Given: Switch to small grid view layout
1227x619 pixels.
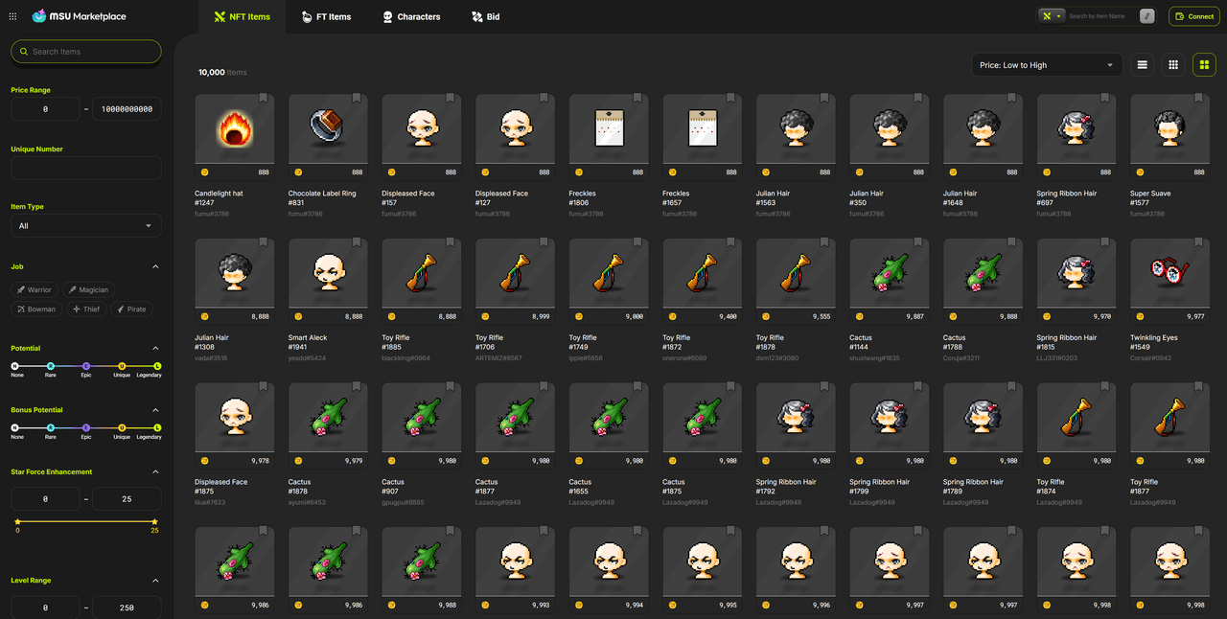Looking at the screenshot, I should [x=1172, y=65].
